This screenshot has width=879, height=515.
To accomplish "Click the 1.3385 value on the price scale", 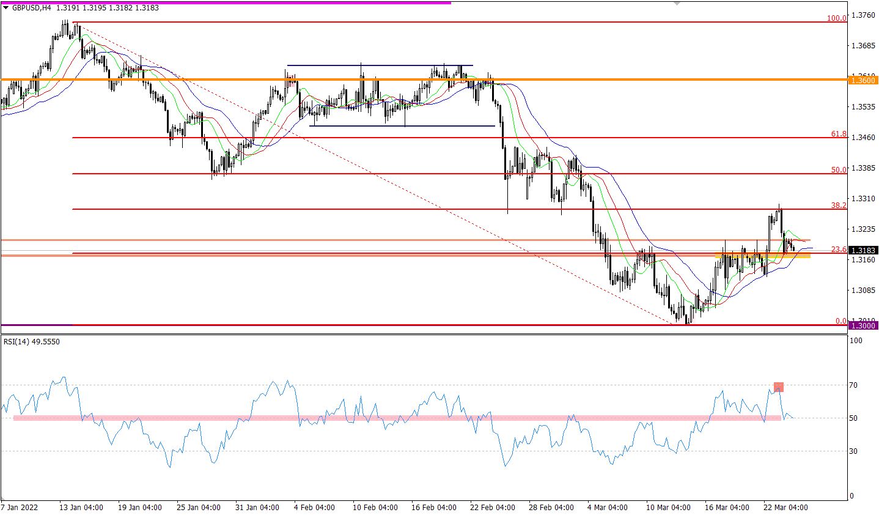I will 864,168.
